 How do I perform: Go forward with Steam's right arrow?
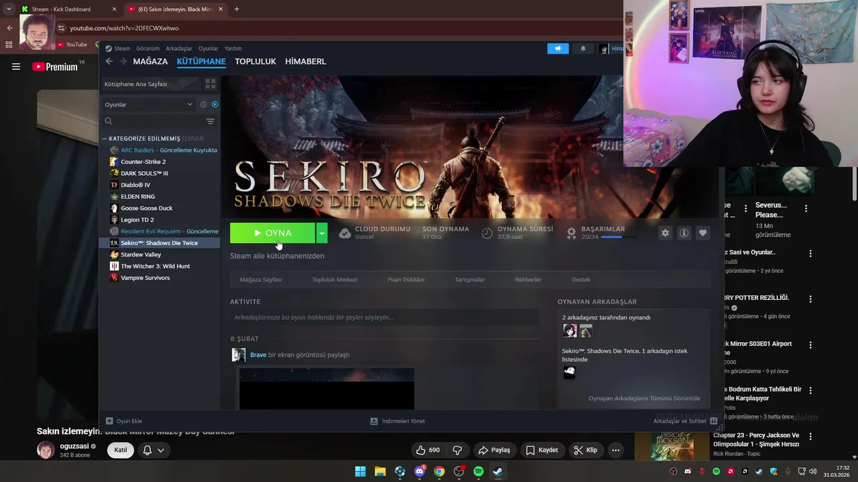pos(123,61)
